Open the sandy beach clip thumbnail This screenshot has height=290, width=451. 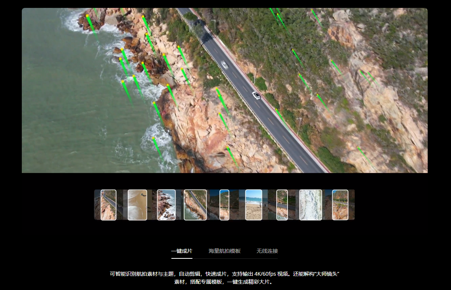click(x=138, y=205)
